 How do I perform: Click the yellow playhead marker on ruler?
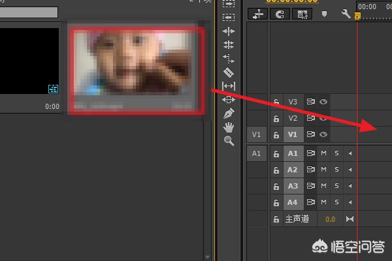click(x=358, y=16)
